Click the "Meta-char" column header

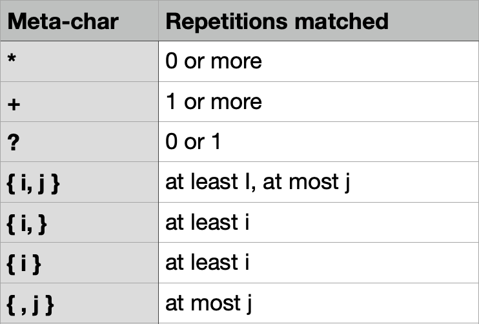[62, 21]
